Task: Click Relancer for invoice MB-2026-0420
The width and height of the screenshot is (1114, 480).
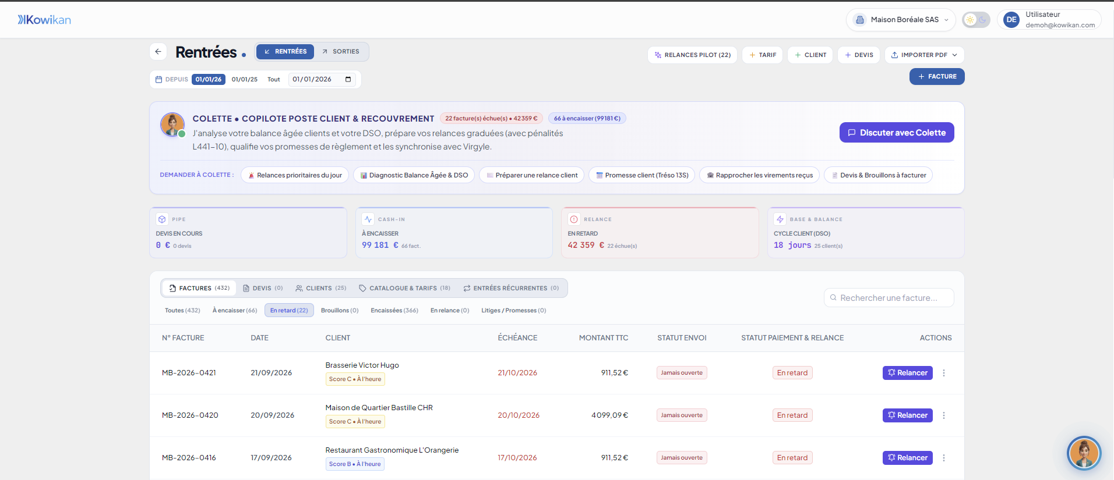Action: point(907,415)
